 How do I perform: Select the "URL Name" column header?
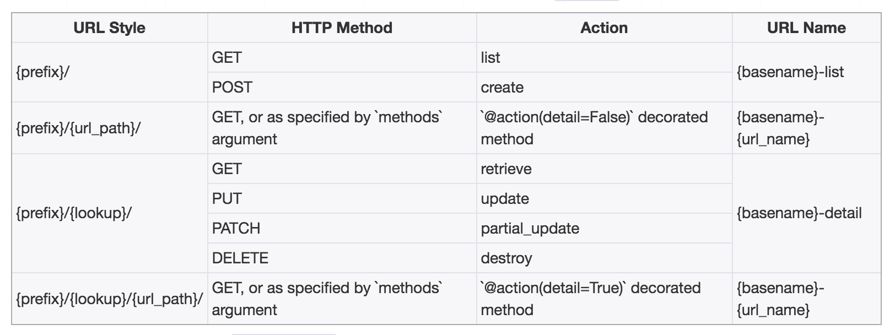[x=806, y=28]
